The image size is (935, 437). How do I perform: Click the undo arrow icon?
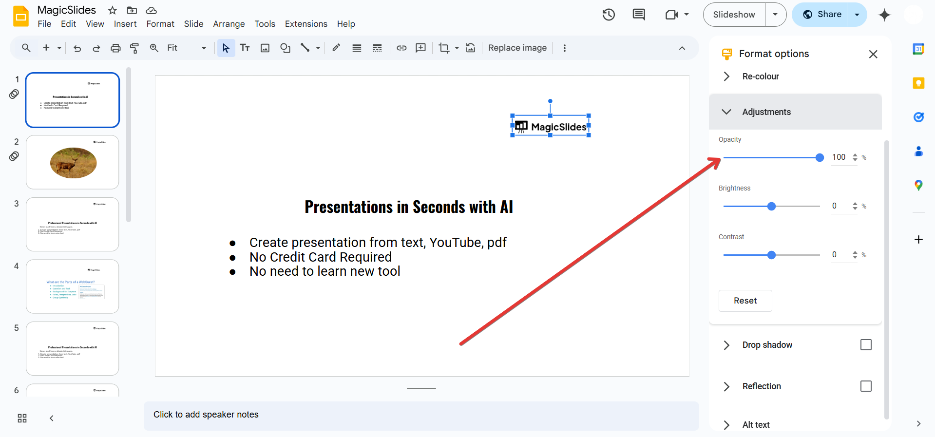coord(77,48)
